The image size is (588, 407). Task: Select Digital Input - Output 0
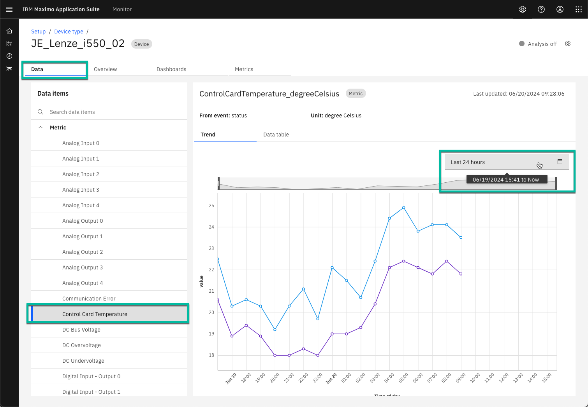click(x=109, y=376)
